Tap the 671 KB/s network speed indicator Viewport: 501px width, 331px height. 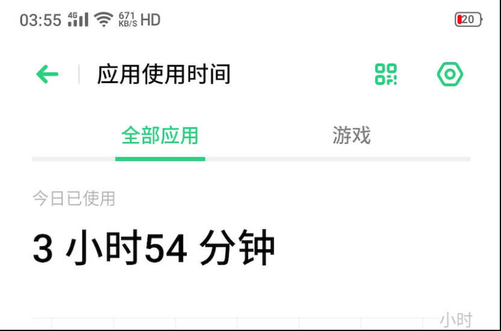pyautogui.click(x=128, y=19)
